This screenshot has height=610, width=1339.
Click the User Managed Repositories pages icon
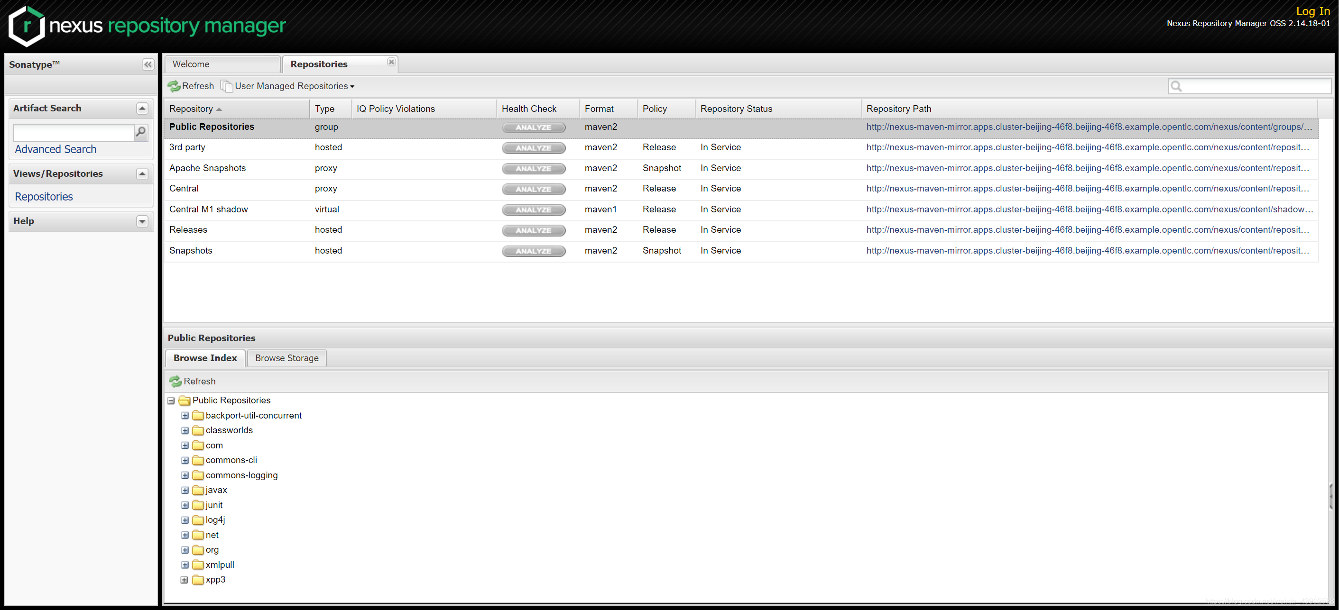(x=226, y=86)
